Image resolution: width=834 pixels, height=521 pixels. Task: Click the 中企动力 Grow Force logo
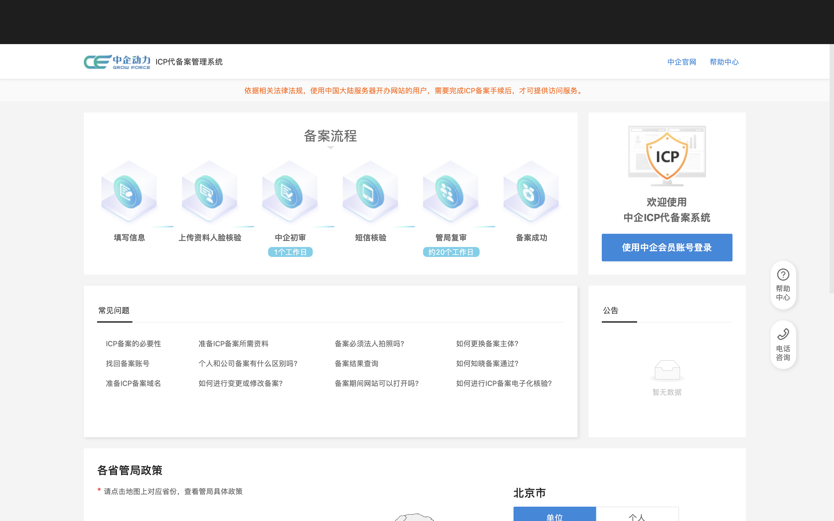117,62
